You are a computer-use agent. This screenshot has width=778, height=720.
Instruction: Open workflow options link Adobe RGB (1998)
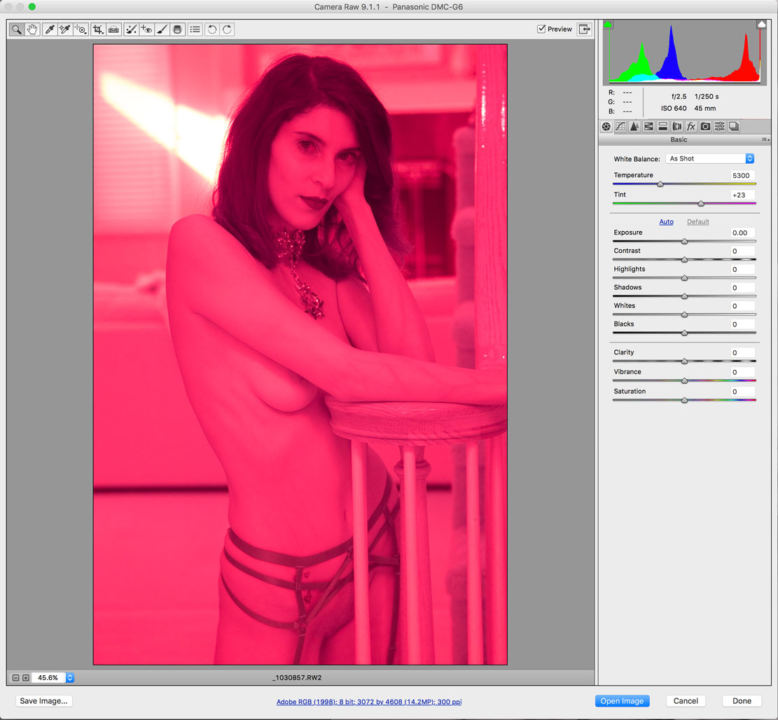pyautogui.click(x=369, y=702)
